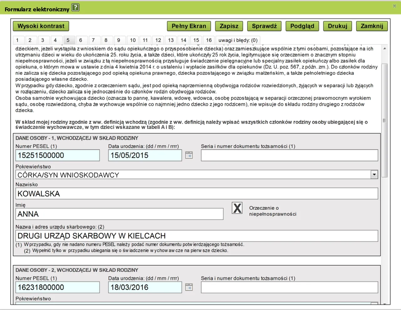Open the Podgląd preview

coord(302,26)
